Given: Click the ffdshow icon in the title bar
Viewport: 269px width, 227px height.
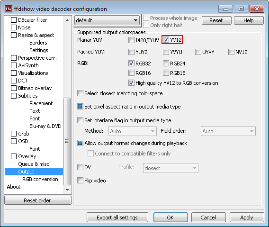Looking at the screenshot, I should click(x=9, y=9).
